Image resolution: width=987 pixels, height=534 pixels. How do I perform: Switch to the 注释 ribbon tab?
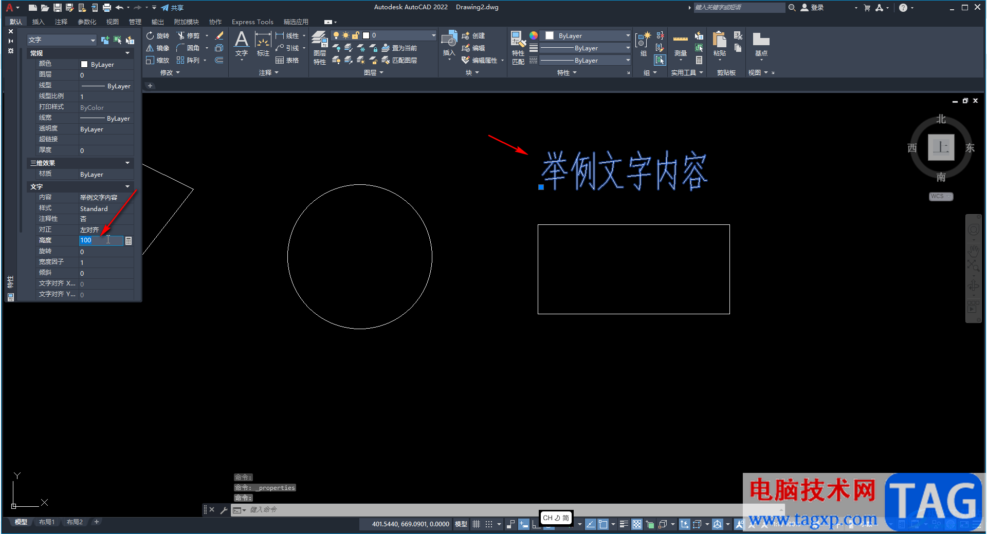(61, 22)
